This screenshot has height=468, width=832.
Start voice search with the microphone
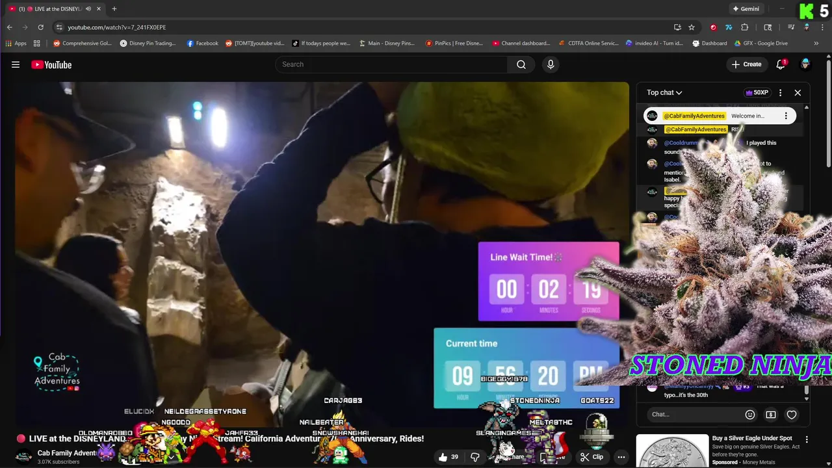click(551, 64)
